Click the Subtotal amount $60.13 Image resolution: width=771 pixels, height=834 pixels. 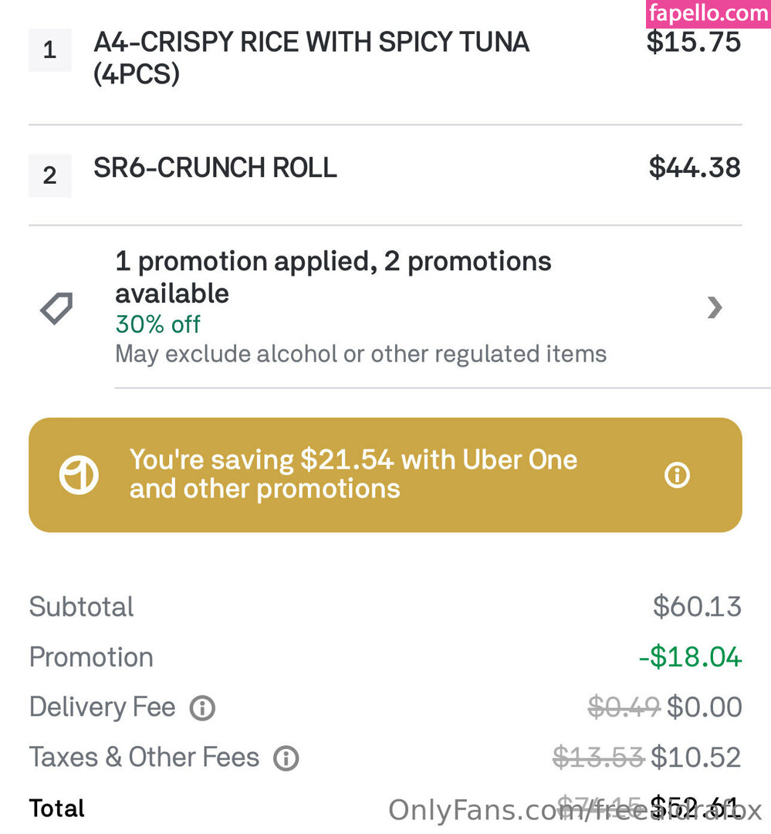point(697,607)
